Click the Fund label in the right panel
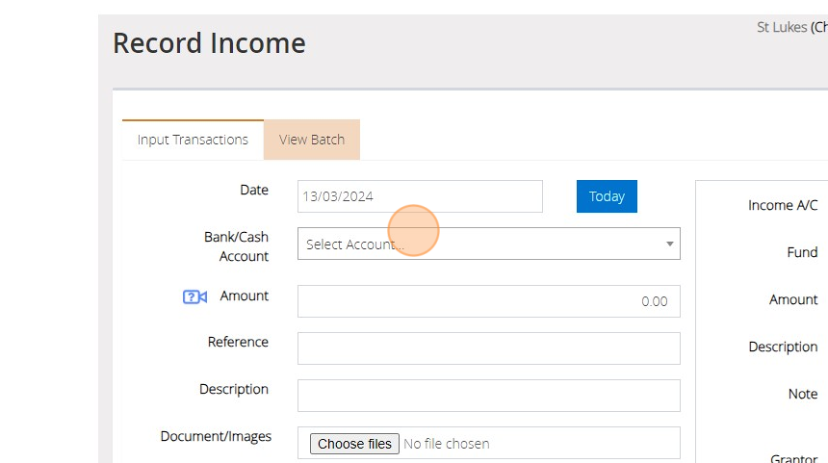The image size is (828, 463). tap(802, 252)
